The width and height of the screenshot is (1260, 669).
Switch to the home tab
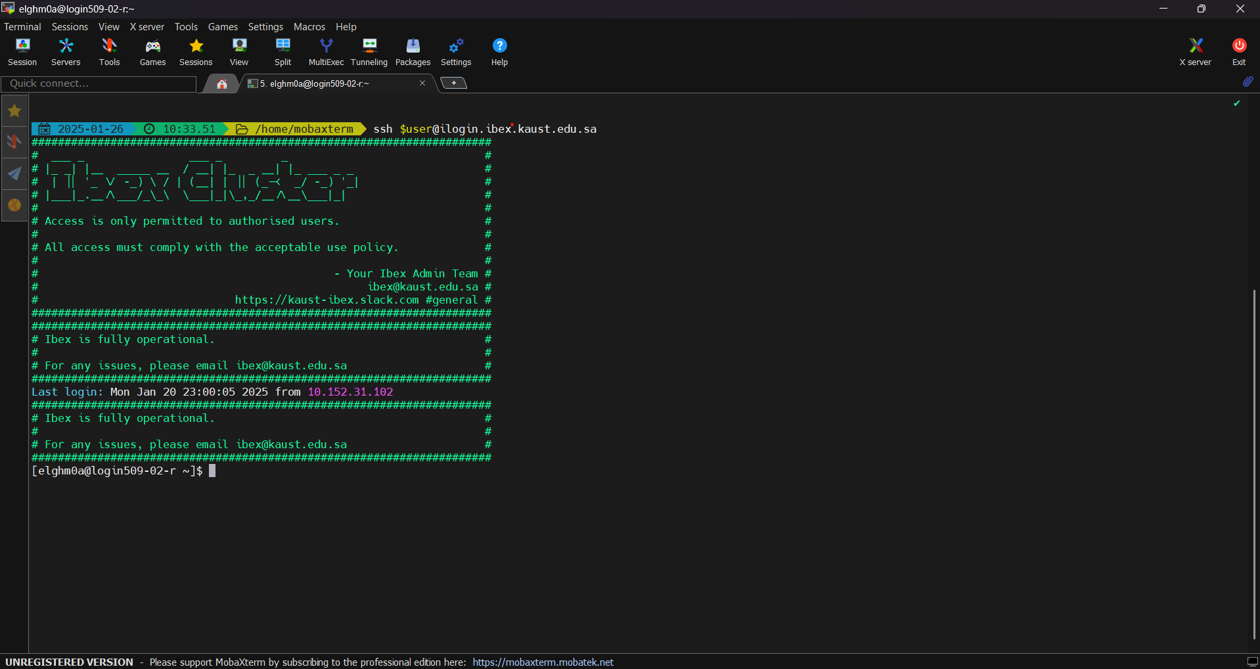coord(222,83)
